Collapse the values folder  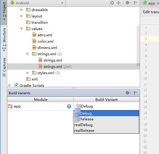pyautogui.click(x=21, y=29)
